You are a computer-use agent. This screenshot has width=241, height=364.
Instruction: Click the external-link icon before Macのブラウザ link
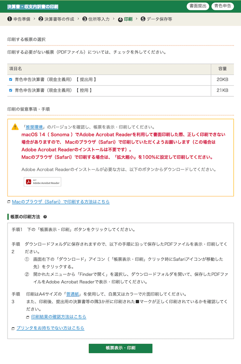(x=9, y=202)
